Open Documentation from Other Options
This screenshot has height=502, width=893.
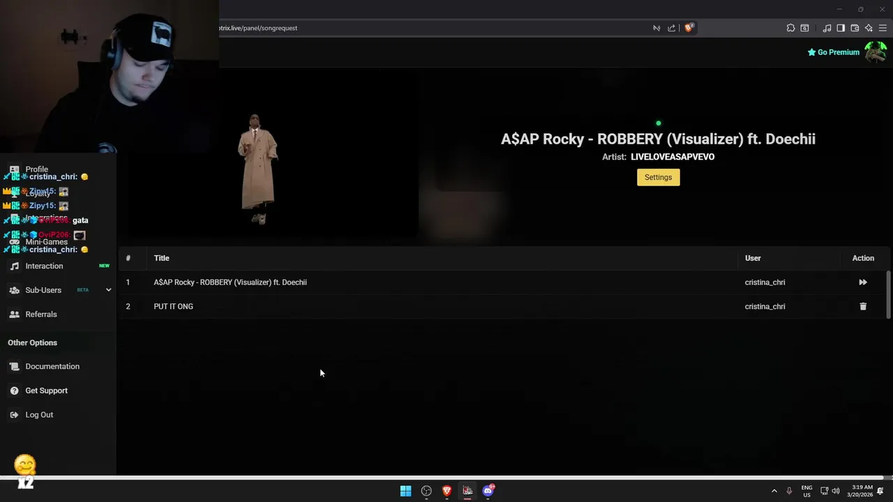(52, 367)
